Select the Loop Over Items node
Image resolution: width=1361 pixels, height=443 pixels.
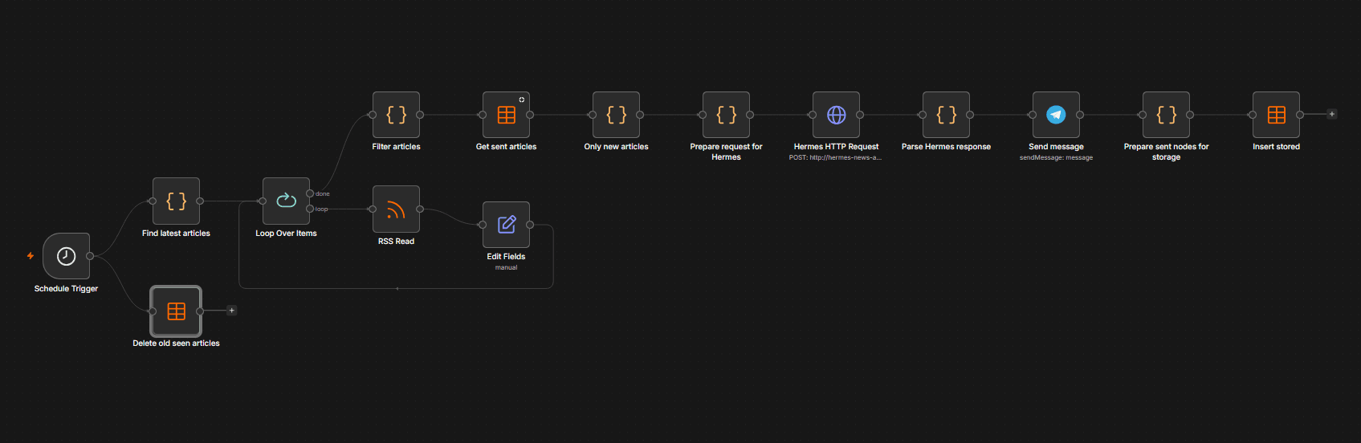coord(286,201)
